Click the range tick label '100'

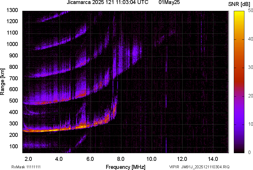click(x=13, y=146)
